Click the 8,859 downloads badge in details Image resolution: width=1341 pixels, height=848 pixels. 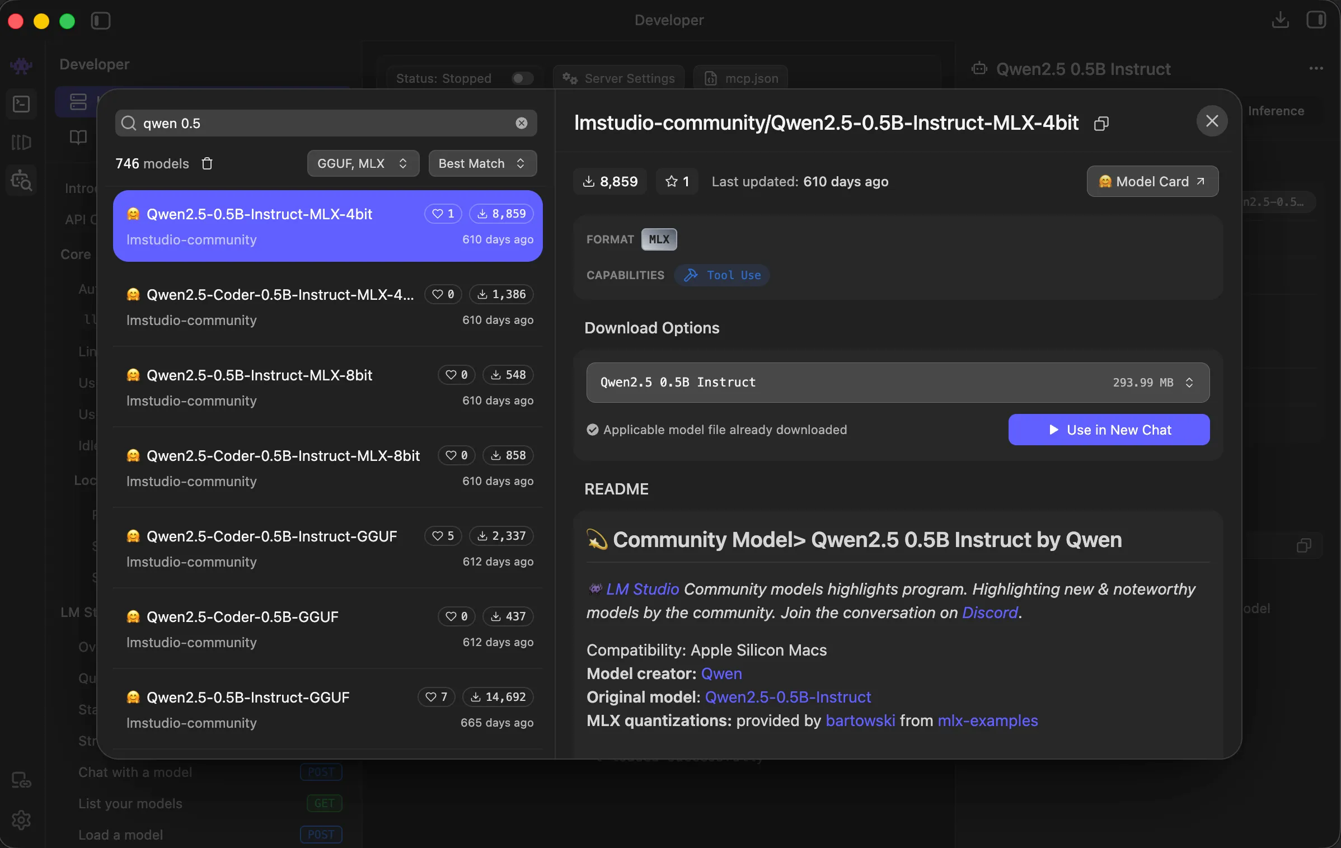pyautogui.click(x=610, y=181)
